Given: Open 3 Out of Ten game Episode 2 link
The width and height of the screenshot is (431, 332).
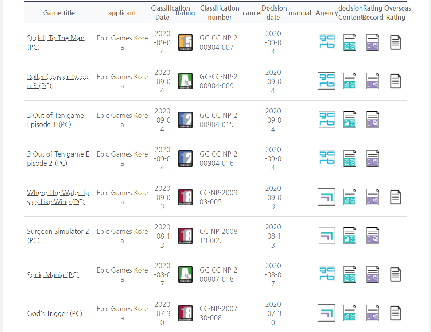Looking at the screenshot, I should pyautogui.click(x=58, y=159).
